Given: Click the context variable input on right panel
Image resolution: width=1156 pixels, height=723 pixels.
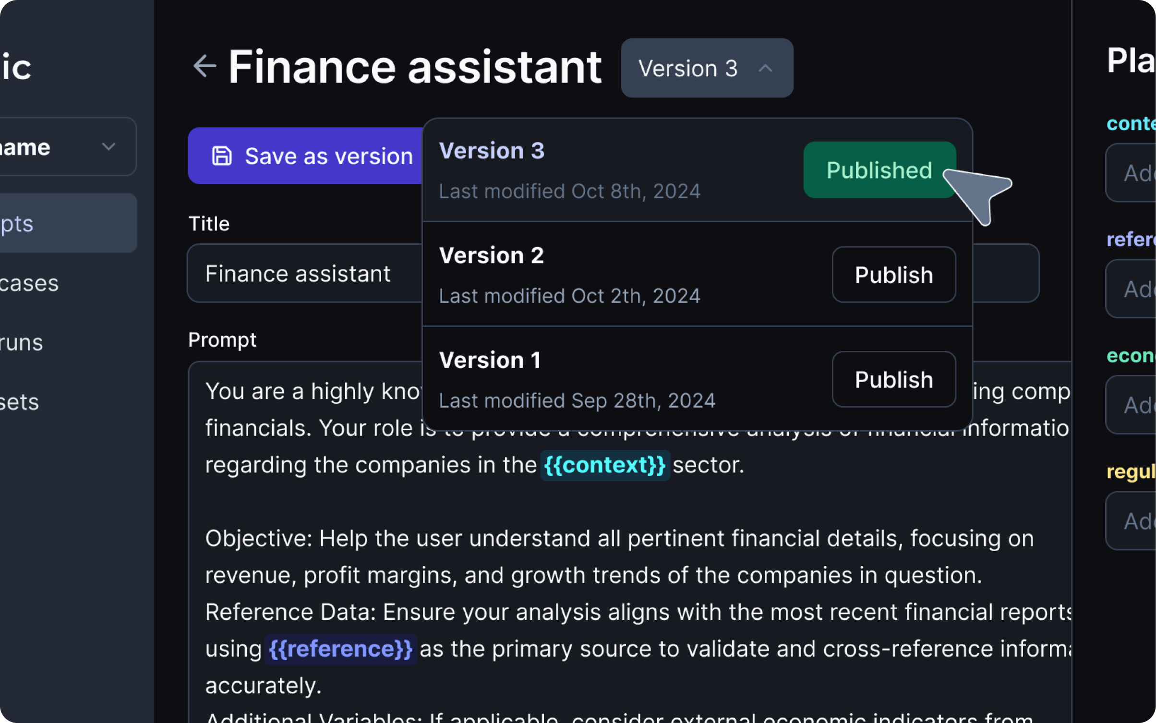Looking at the screenshot, I should pyautogui.click(x=1133, y=173).
